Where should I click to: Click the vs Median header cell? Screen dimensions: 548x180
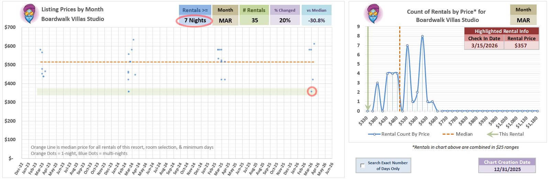pyautogui.click(x=316, y=10)
